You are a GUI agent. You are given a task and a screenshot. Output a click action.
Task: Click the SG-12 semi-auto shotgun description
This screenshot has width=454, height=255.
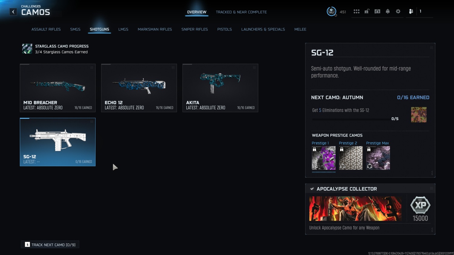click(361, 72)
